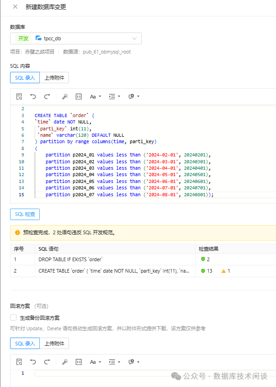The width and height of the screenshot is (276, 387).
Task: Switch to SQL 录入 tab under SQL 内容
Action: pyautogui.click(x=25, y=78)
